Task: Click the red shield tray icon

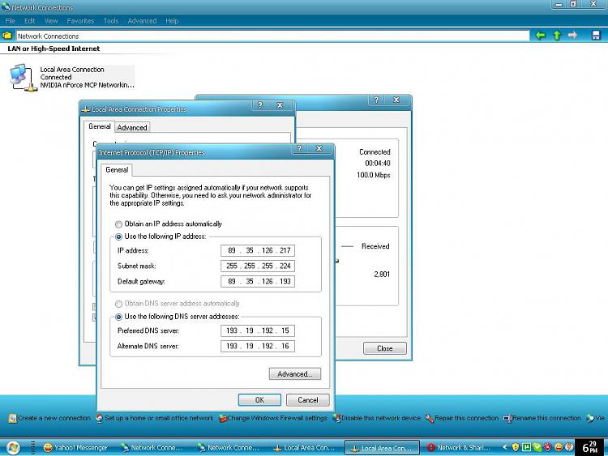Action: (x=547, y=447)
